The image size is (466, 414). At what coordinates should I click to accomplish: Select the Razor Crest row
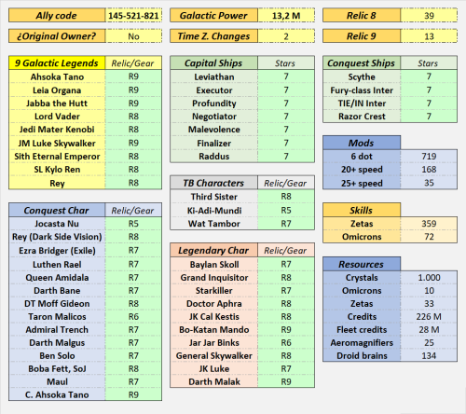(x=390, y=117)
